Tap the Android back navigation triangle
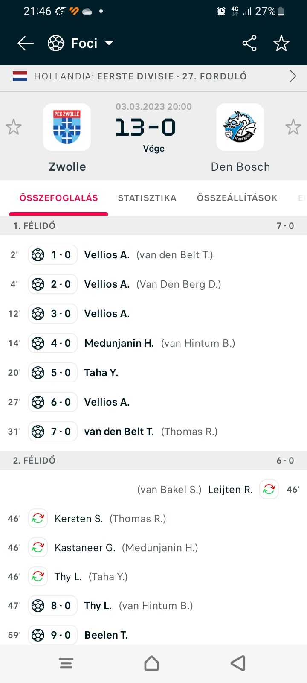The width and height of the screenshot is (307, 683). [x=238, y=663]
